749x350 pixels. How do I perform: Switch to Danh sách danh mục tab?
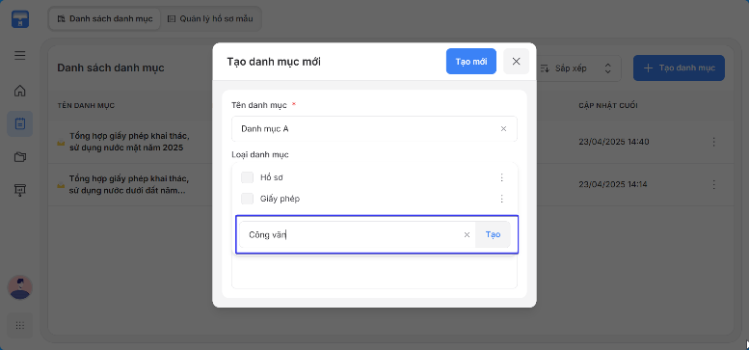tap(105, 19)
